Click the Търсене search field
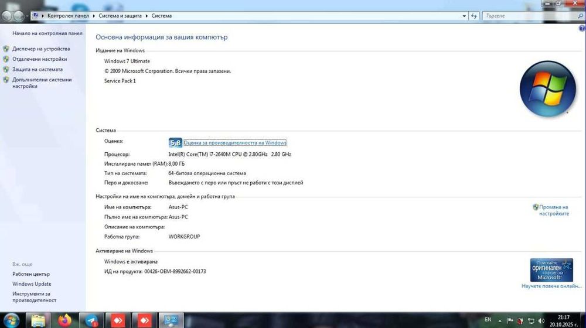Viewport: 586px width, 328px height. click(530, 16)
